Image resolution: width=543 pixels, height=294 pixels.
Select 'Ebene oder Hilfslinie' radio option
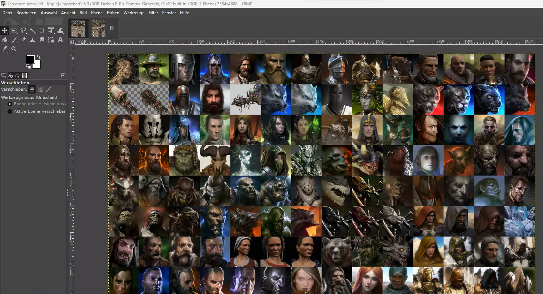tap(10, 104)
